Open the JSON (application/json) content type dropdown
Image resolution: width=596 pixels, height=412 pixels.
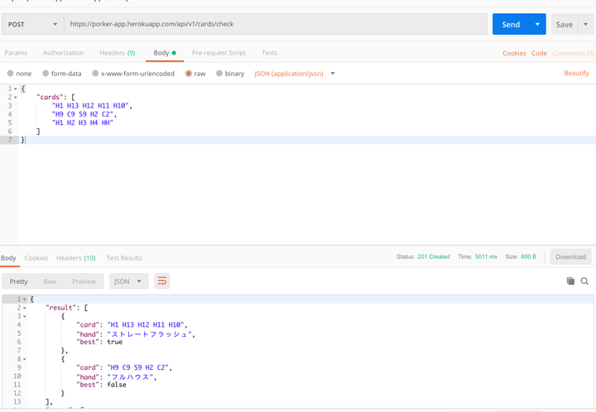point(295,74)
